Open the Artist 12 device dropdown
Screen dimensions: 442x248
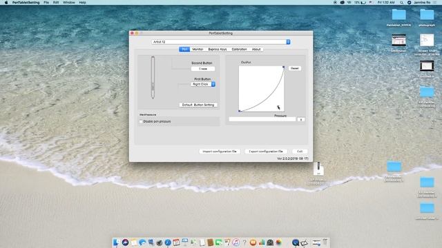coord(221,42)
